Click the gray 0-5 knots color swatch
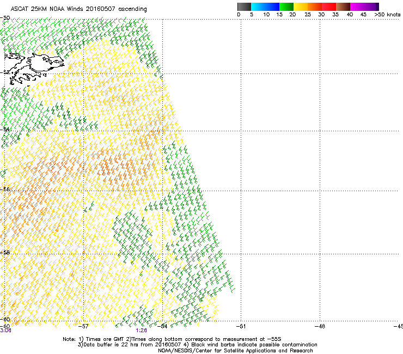 point(244,7)
